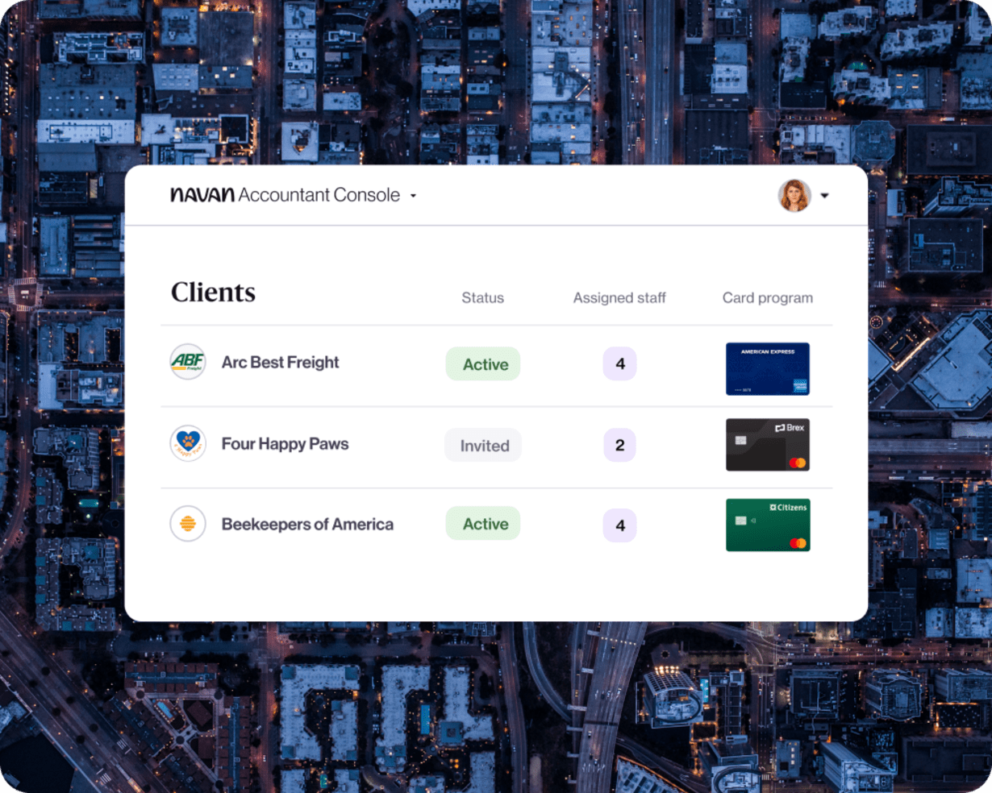Click assigned staff count 2 for Four Happy Paws

click(619, 445)
